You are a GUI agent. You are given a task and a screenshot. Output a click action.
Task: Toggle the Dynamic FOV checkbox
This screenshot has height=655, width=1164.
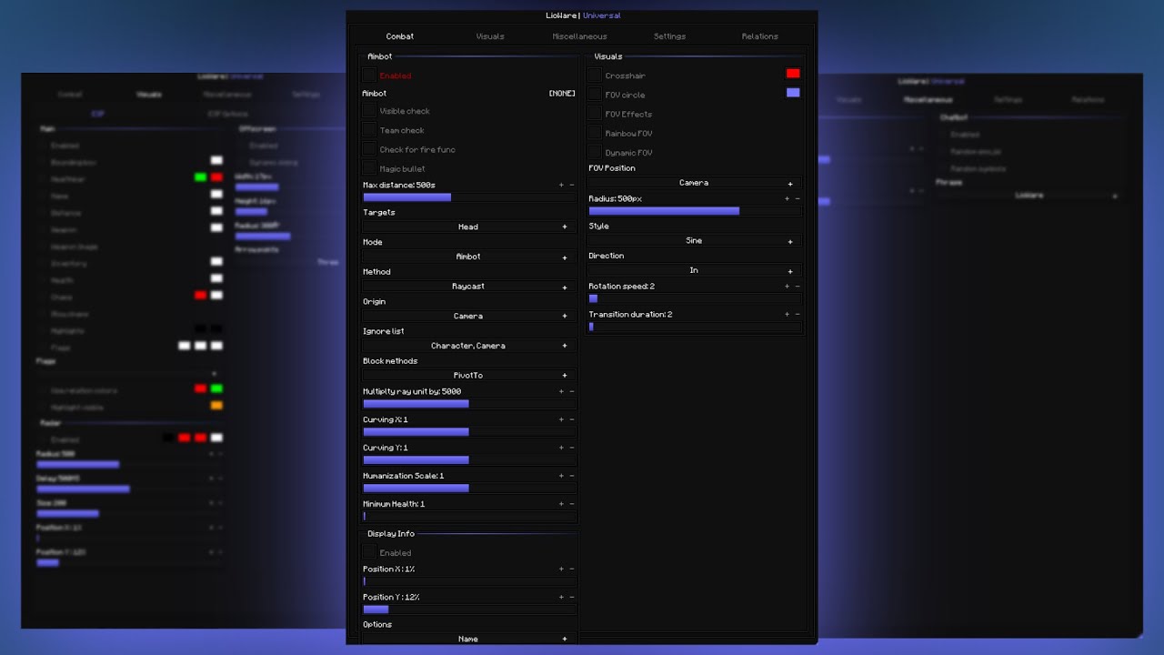point(595,152)
